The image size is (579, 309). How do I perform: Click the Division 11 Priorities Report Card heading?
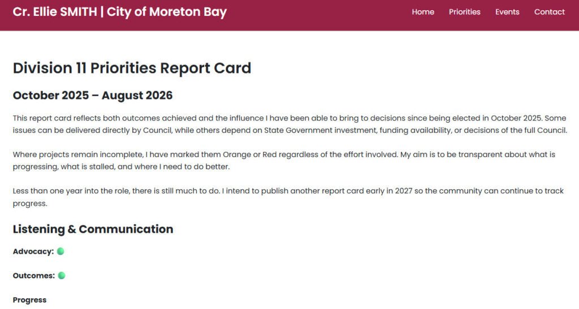point(132,68)
